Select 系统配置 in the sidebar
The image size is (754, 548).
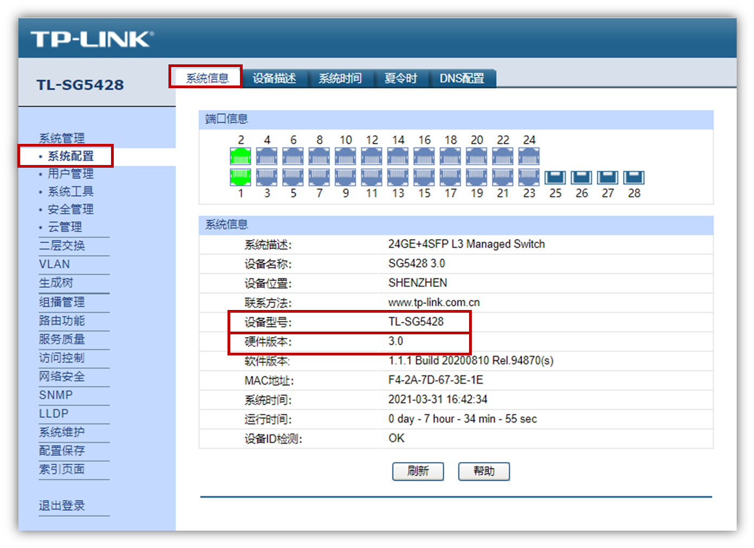(x=71, y=156)
